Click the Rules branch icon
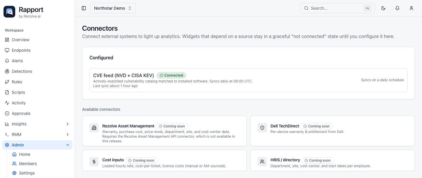The height and width of the screenshot is (178, 422). point(7,82)
